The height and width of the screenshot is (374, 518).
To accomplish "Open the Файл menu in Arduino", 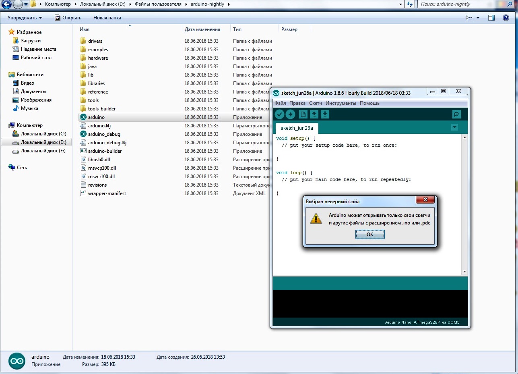I will [x=280, y=103].
